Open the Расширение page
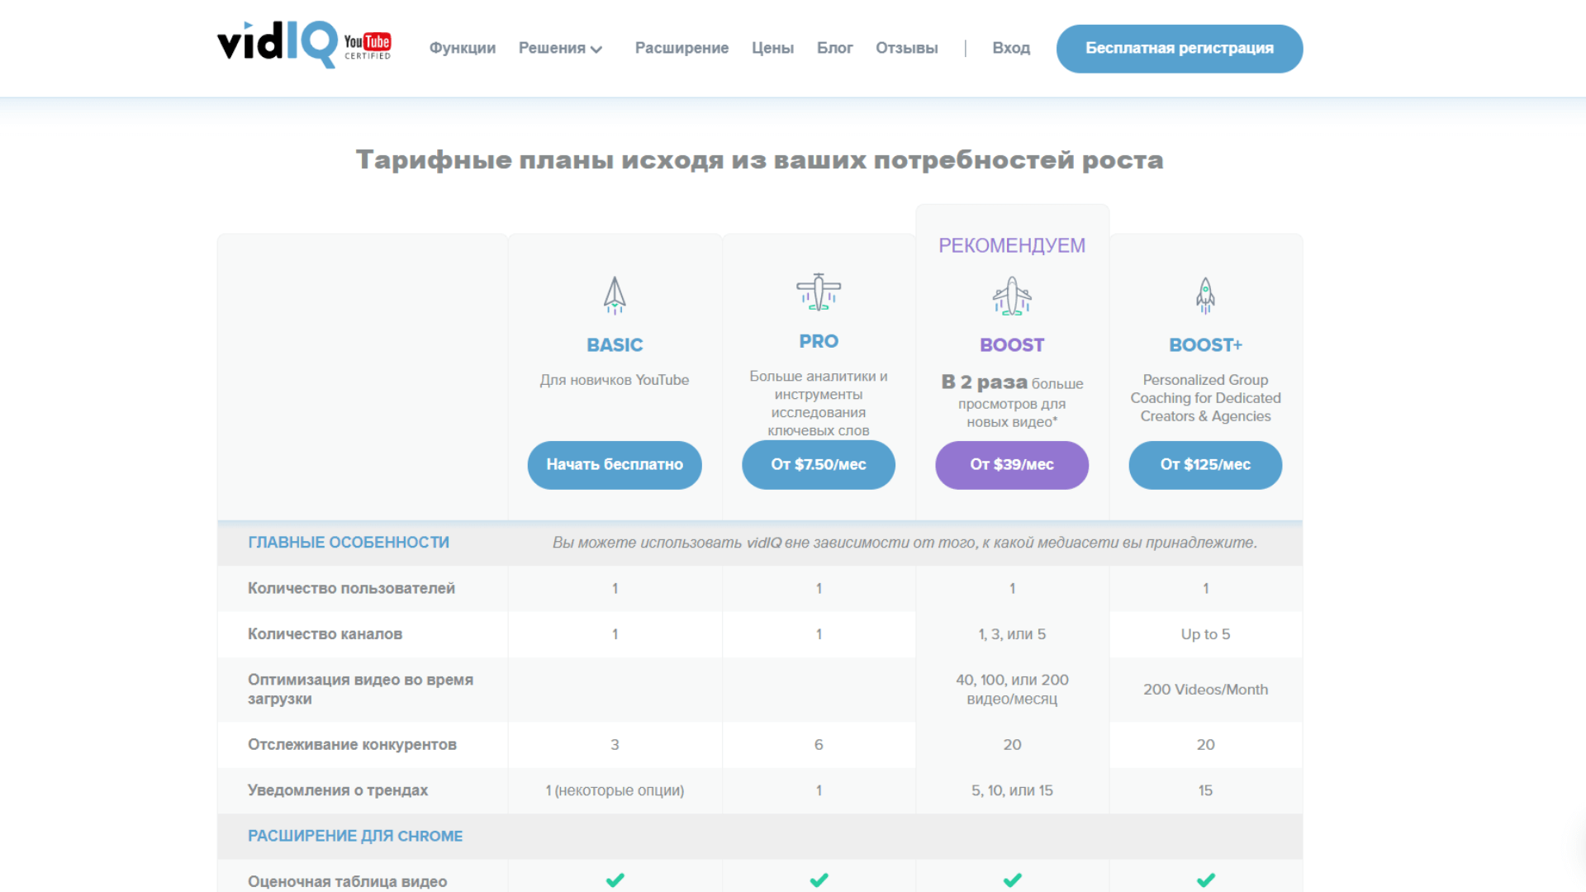This screenshot has height=892, width=1586. click(x=681, y=48)
